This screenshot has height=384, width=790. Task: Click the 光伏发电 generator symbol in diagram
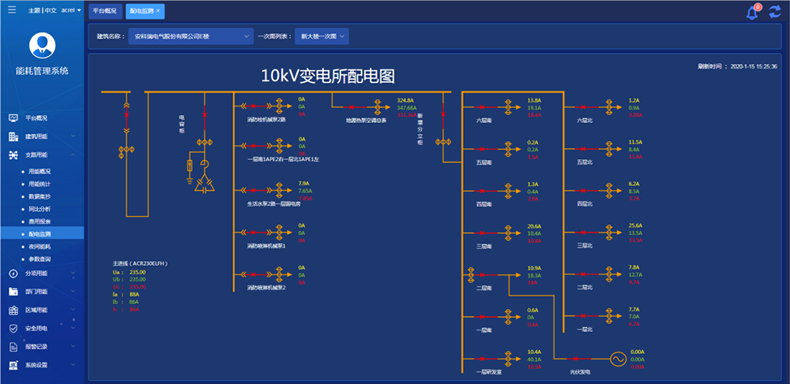click(614, 360)
